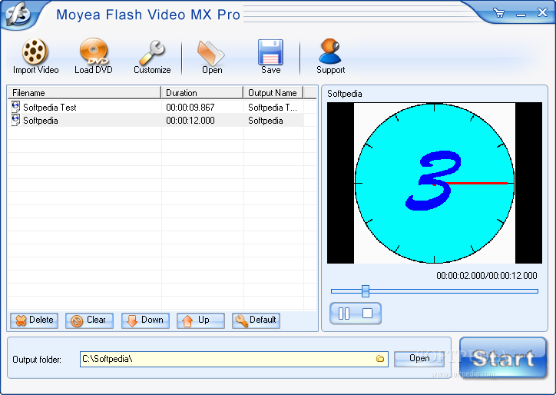Pause the preview playback
556x395 pixels.
click(x=343, y=314)
